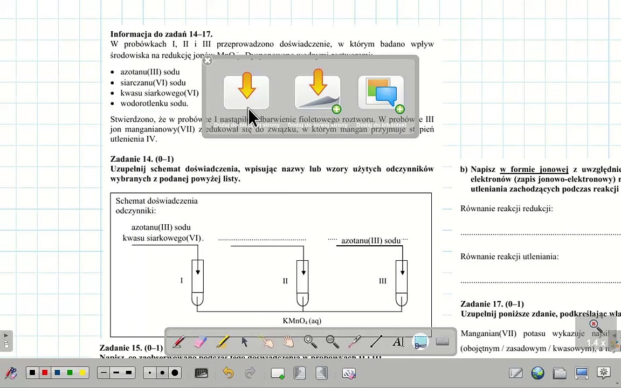Open the Web browser globe icon

tap(538, 373)
